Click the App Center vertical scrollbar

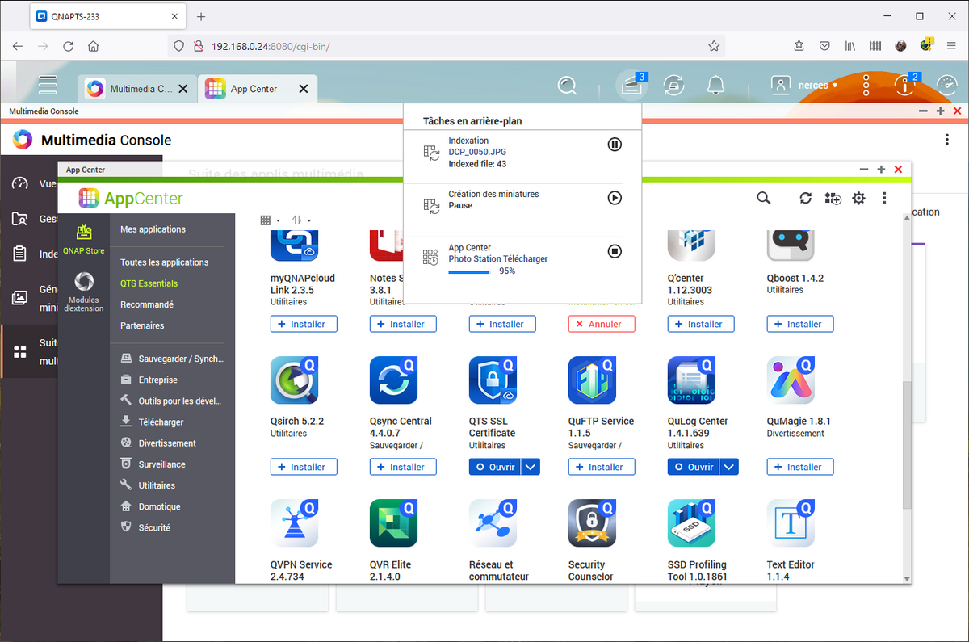tap(908, 445)
